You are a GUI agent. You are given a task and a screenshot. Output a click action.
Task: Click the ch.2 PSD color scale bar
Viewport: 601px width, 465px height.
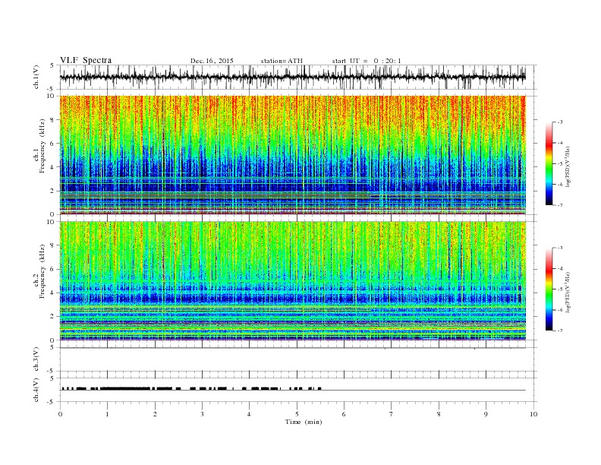point(549,289)
